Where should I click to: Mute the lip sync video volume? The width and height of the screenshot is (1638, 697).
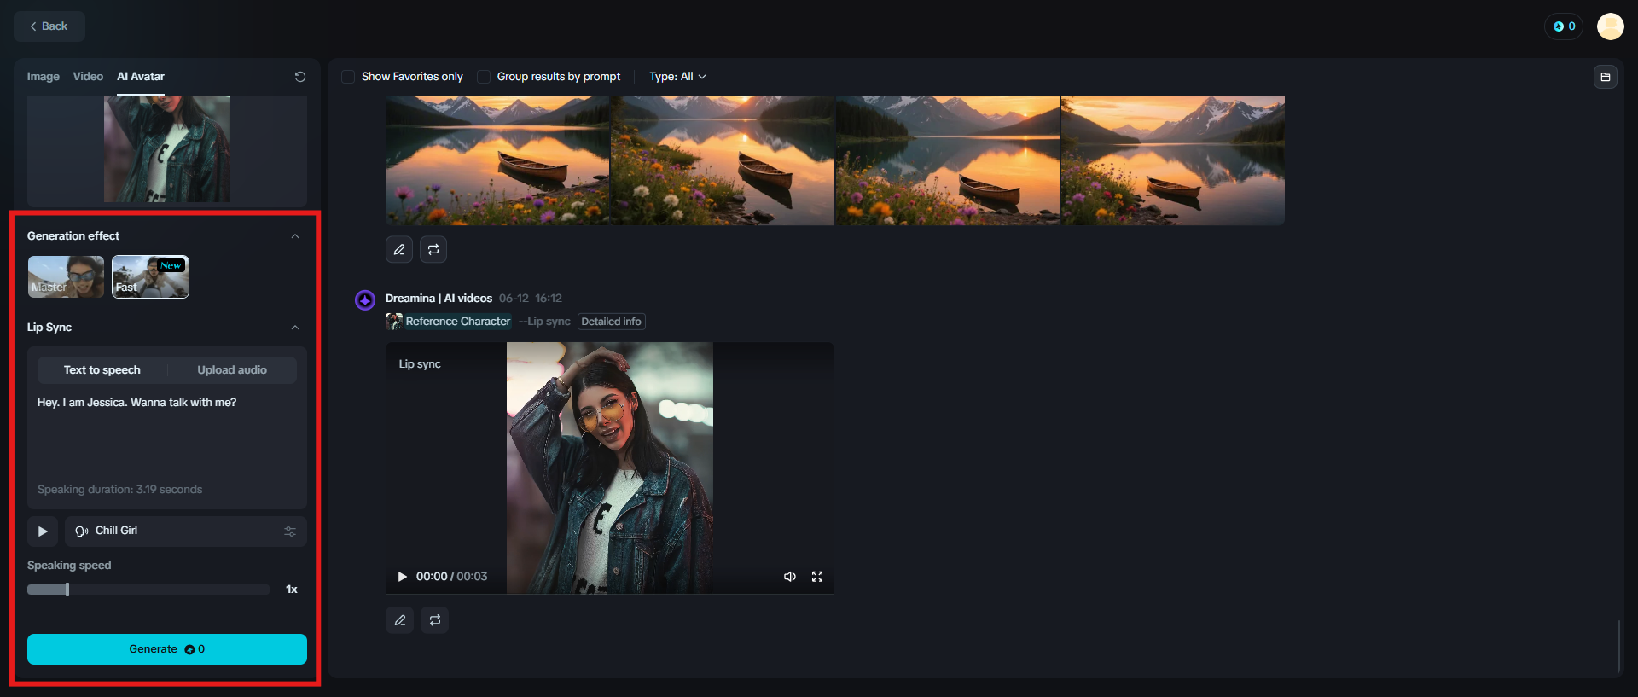coord(790,577)
